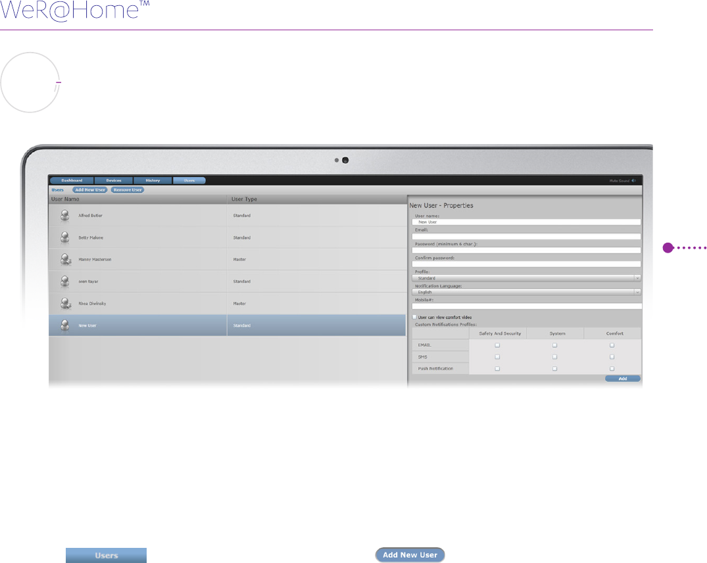Screen dimensions: 707x563
Task: Click Betty Malone's user avatar icon
Action: point(65,237)
